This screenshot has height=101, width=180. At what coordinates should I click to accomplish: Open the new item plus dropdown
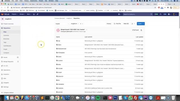(x=120, y=14)
